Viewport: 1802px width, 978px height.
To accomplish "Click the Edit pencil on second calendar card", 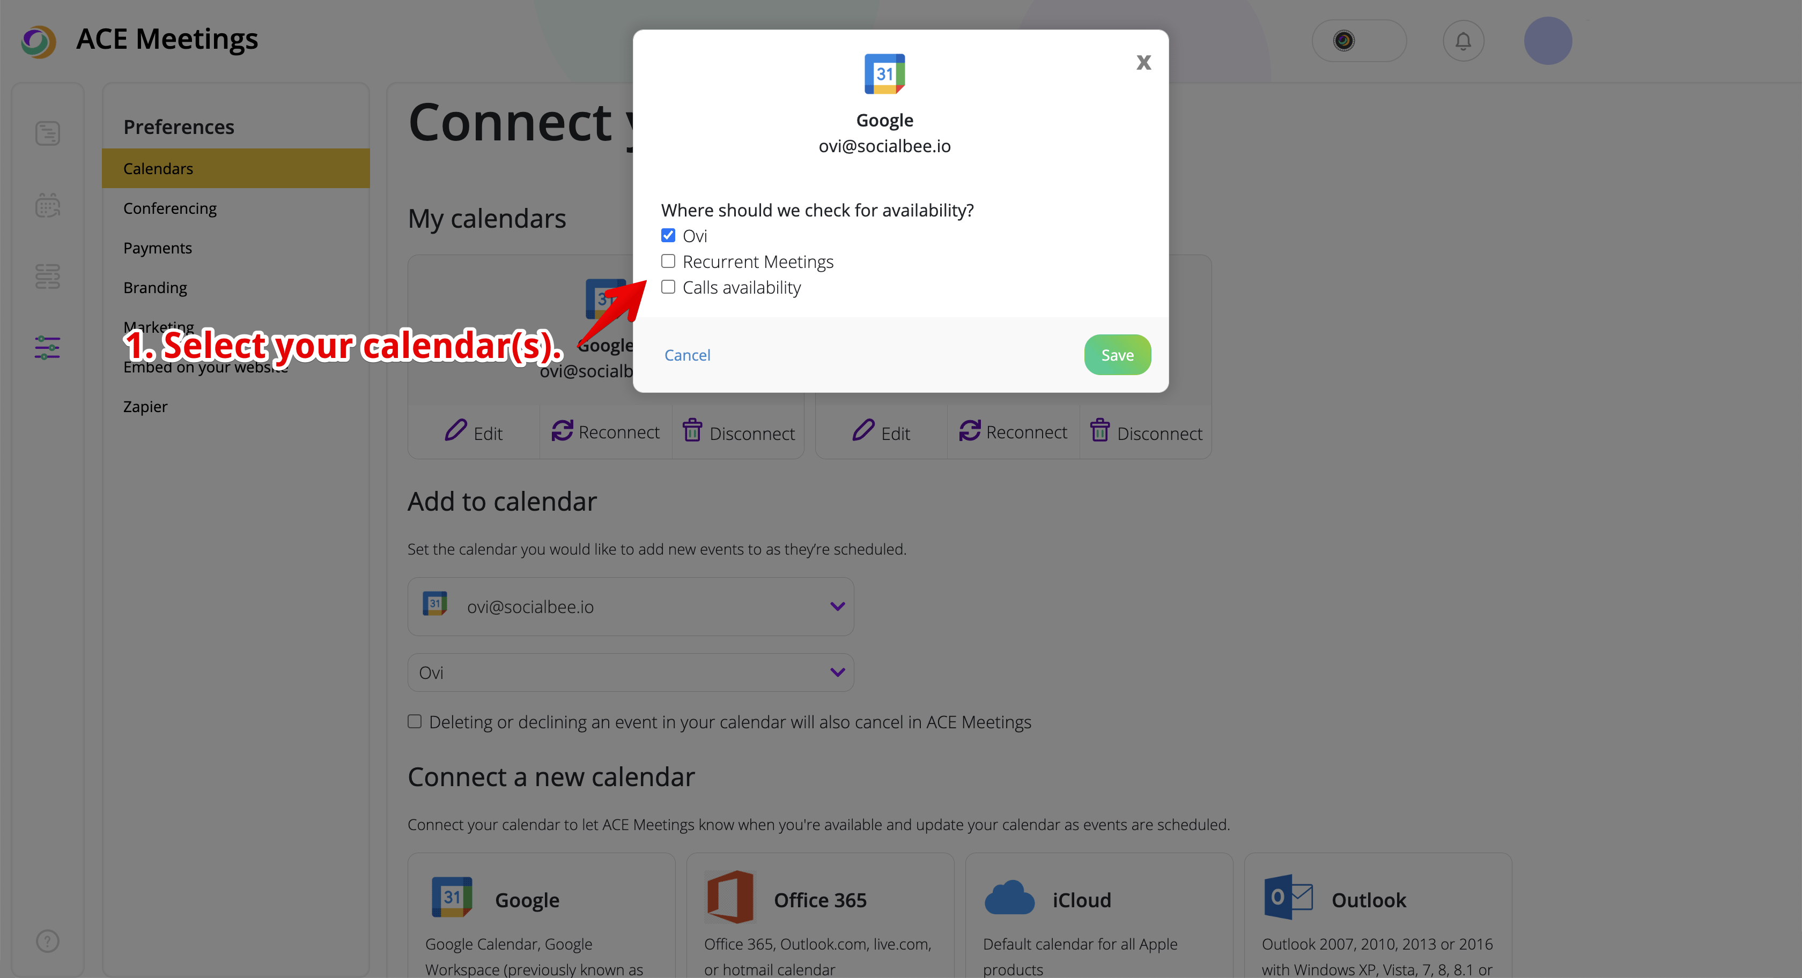I will [x=863, y=431].
